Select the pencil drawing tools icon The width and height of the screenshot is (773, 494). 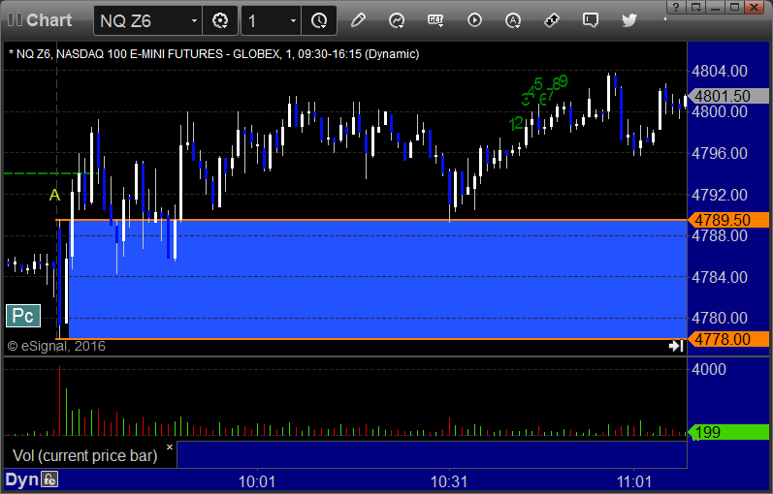click(x=358, y=20)
